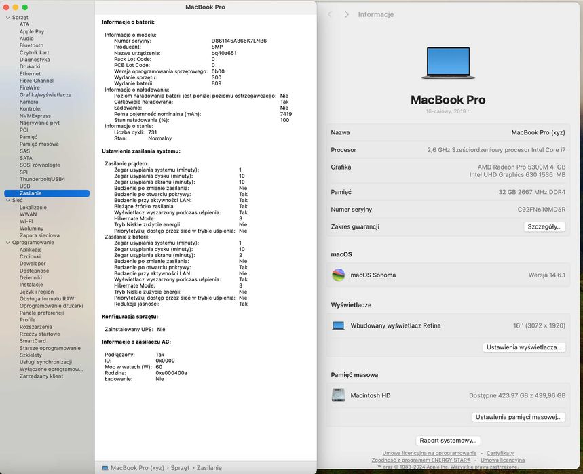Select Apple Pay in sidebar

(x=32, y=32)
